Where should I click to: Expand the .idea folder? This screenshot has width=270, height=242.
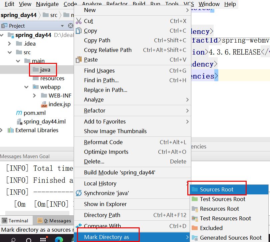click(x=9, y=44)
